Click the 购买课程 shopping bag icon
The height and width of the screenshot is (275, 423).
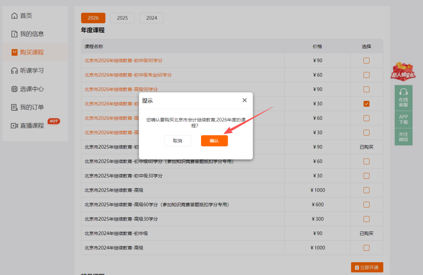point(14,52)
